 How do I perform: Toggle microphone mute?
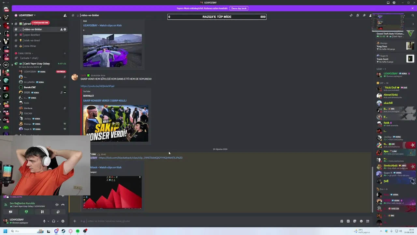pos(44,221)
